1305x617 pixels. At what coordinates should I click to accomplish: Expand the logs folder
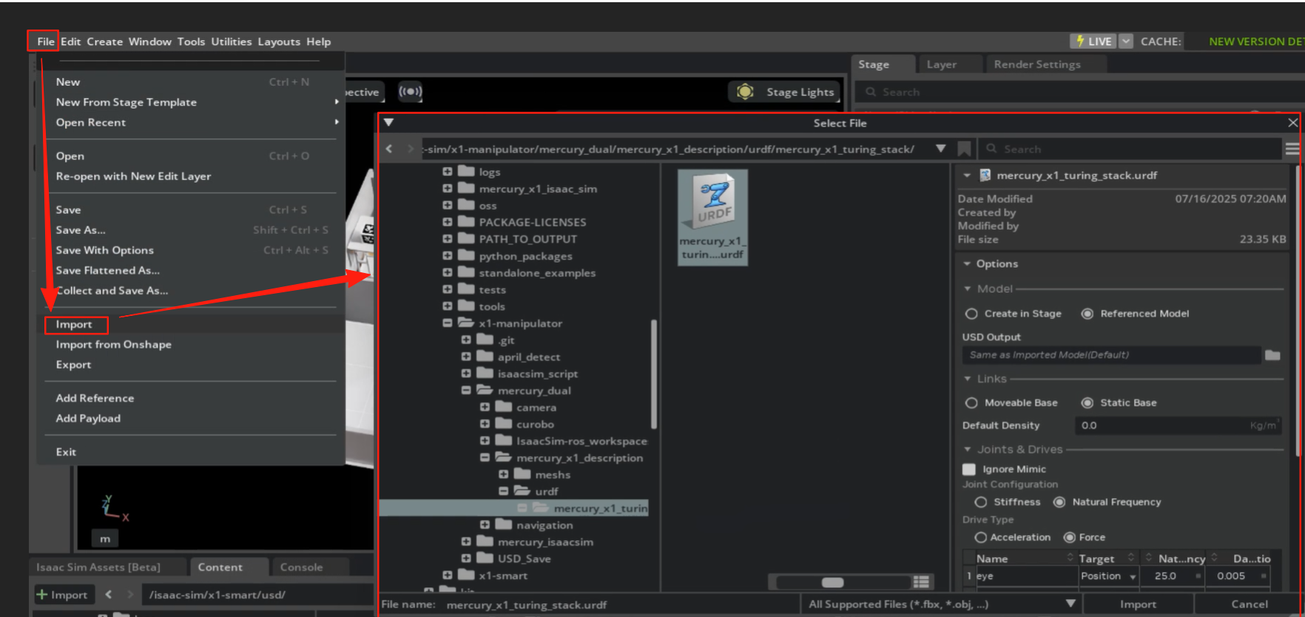(x=448, y=172)
